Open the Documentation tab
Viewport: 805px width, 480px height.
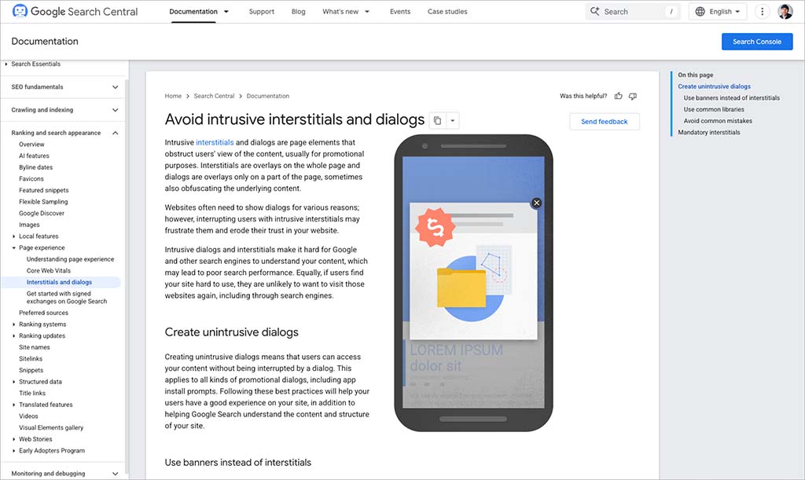193,11
